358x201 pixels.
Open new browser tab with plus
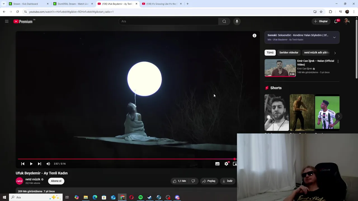[x=187, y=4]
